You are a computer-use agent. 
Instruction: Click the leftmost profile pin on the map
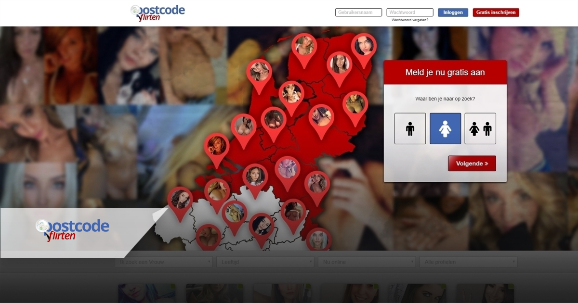pos(180,199)
